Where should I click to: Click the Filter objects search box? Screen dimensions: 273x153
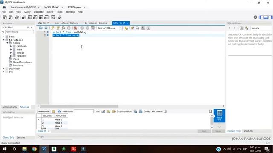[x=20, y=32]
